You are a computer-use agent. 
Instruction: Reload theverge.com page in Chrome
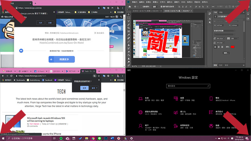point(11,76)
